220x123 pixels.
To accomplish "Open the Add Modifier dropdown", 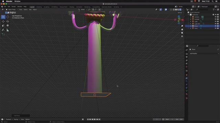I will [204, 54].
